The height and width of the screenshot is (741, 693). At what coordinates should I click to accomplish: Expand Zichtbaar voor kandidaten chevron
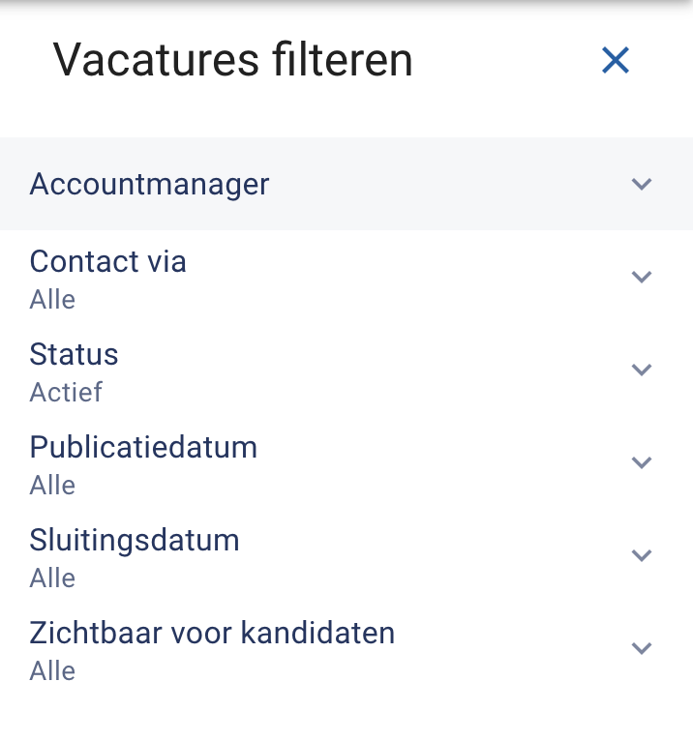[642, 647]
